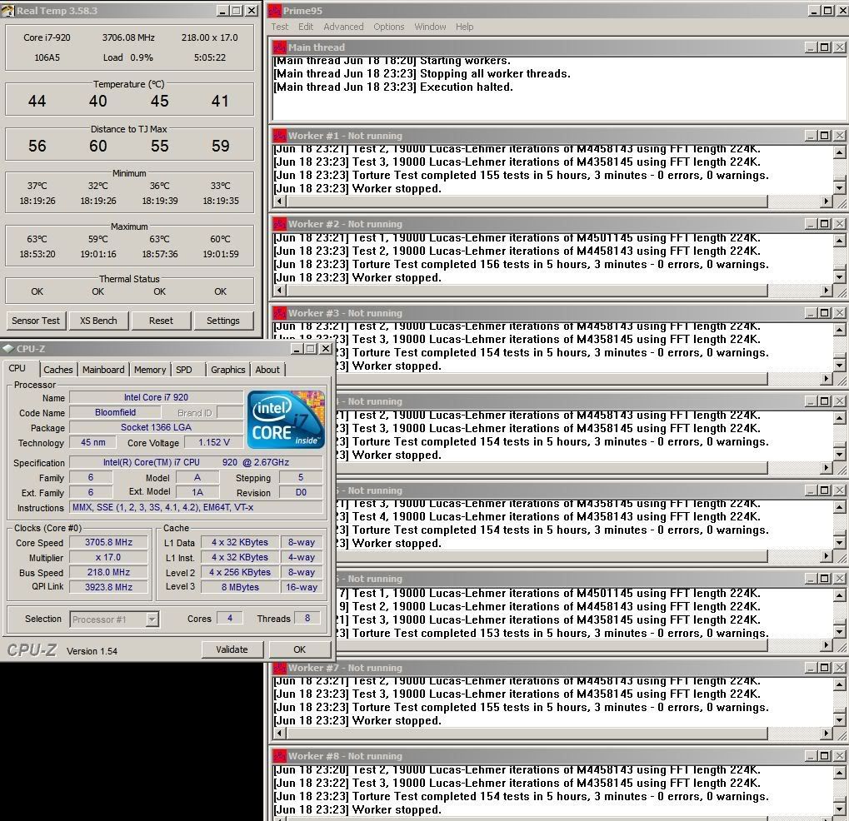This screenshot has height=821, width=849.
Task: Click the Worker #7 window icon
Action: click(x=279, y=667)
